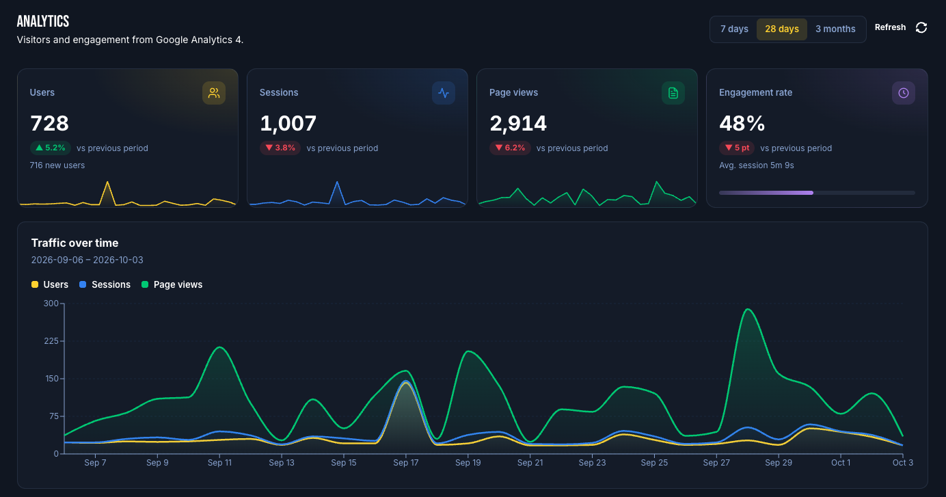Click the circular refresh arrows icon

pos(921,27)
